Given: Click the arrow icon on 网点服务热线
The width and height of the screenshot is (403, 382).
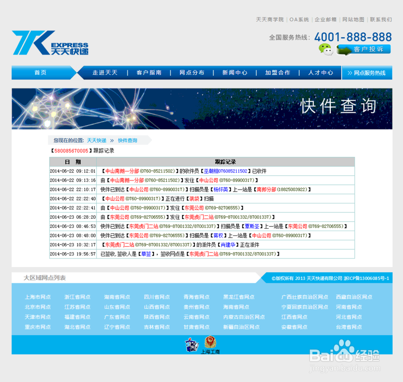Looking at the screenshot, I should click(x=351, y=73).
